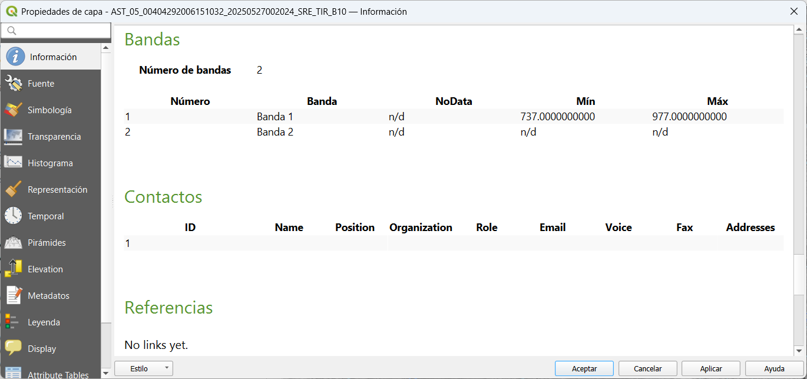Viewport: 807px width, 379px height.
Task: Apply changes with the Aplicar button
Action: [x=710, y=368]
